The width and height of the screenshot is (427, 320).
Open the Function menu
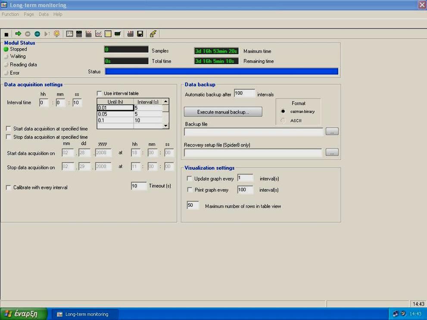(10, 14)
